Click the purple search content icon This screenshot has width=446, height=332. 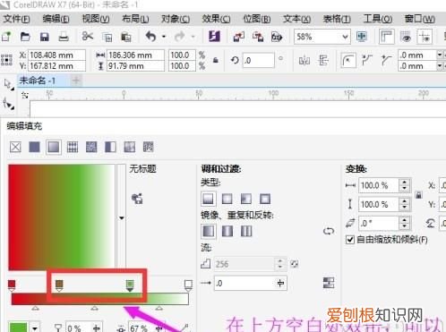[214, 37]
